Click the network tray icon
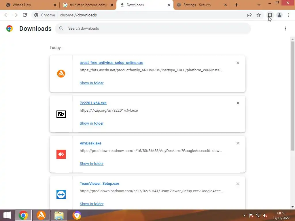The height and width of the screenshot is (221, 295). point(258,216)
